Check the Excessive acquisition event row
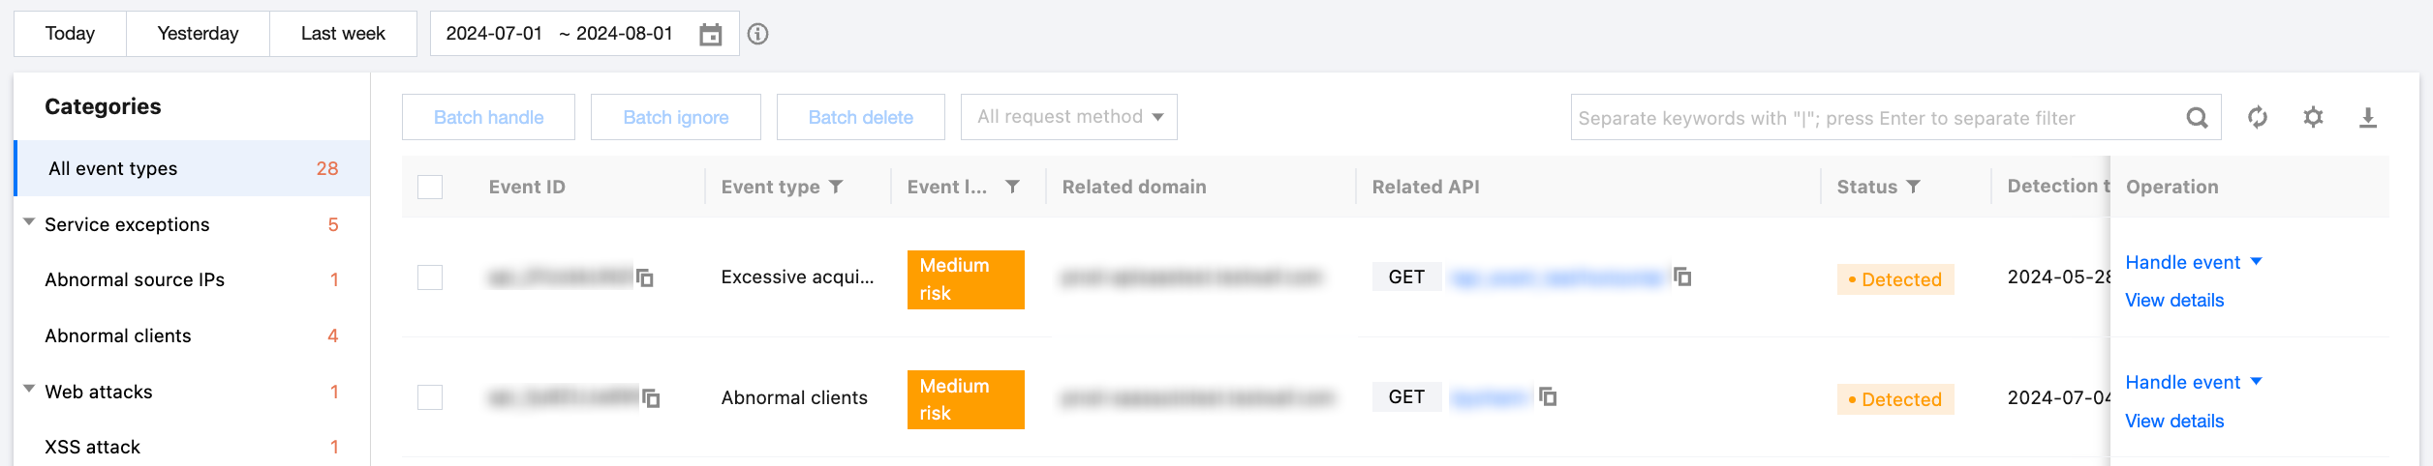 point(430,277)
